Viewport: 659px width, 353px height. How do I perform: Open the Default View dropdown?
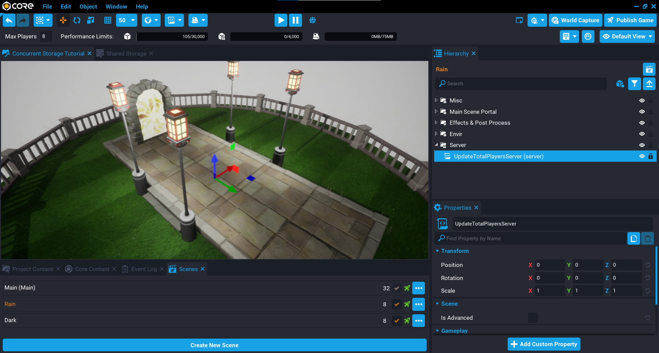tap(627, 37)
